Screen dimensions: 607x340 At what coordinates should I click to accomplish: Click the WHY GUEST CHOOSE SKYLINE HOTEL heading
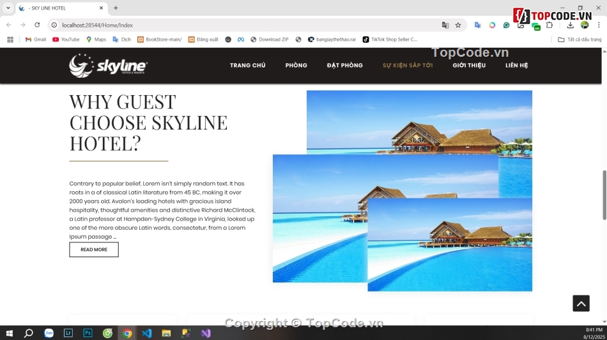click(x=148, y=122)
